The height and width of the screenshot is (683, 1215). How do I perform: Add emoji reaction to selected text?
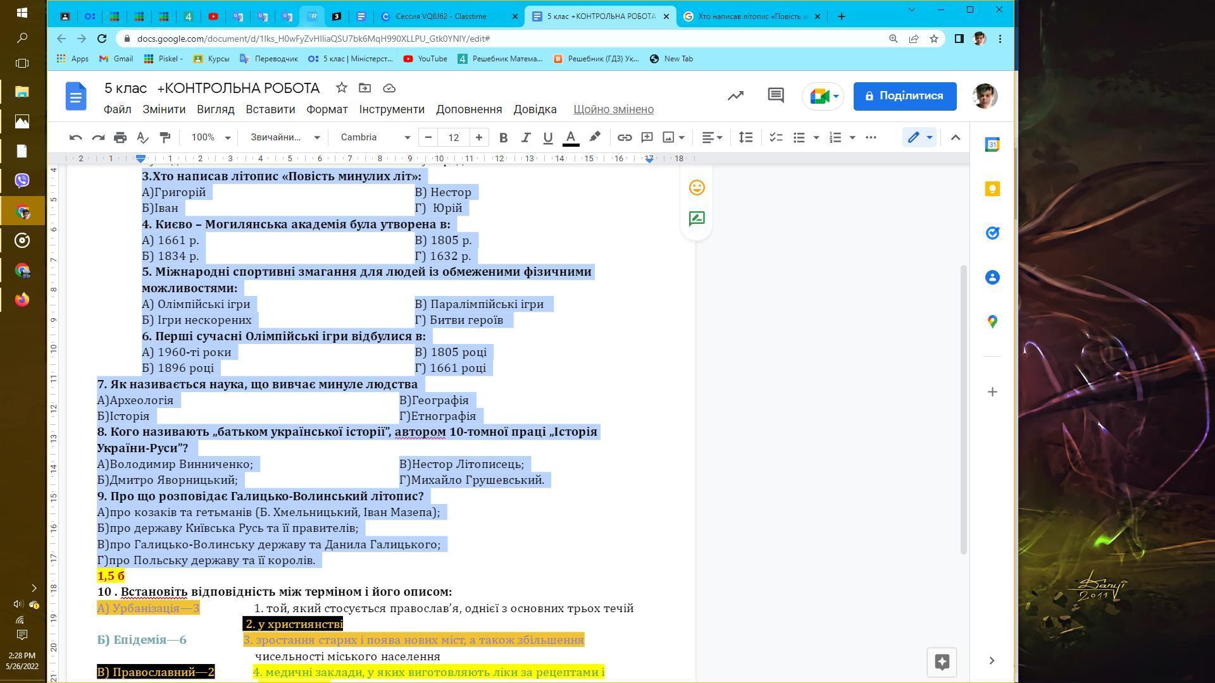coord(697,188)
